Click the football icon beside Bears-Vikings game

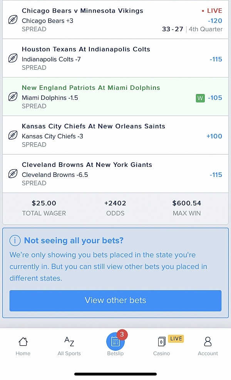(13, 19)
